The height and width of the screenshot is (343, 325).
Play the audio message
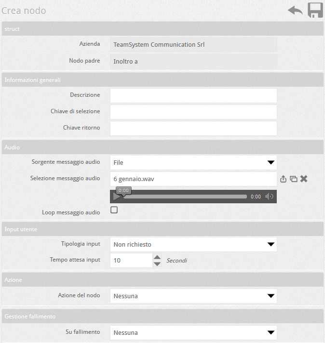pos(116,197)
